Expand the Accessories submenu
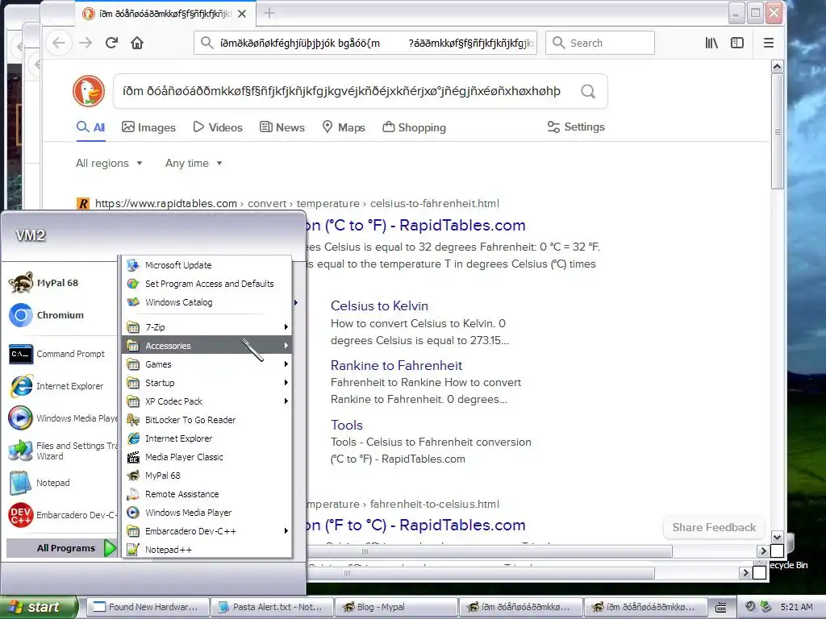Image resolution: width=826 pixels, height=619 pixels. point(207,345)
